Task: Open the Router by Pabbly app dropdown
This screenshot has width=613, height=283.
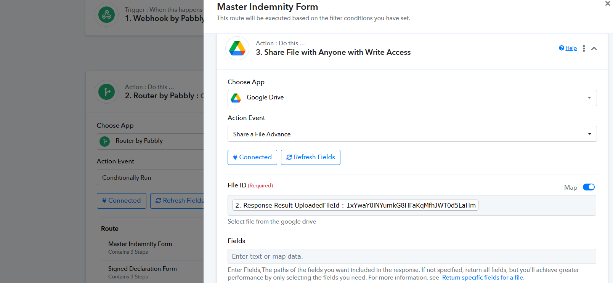Action: point(150,141)
